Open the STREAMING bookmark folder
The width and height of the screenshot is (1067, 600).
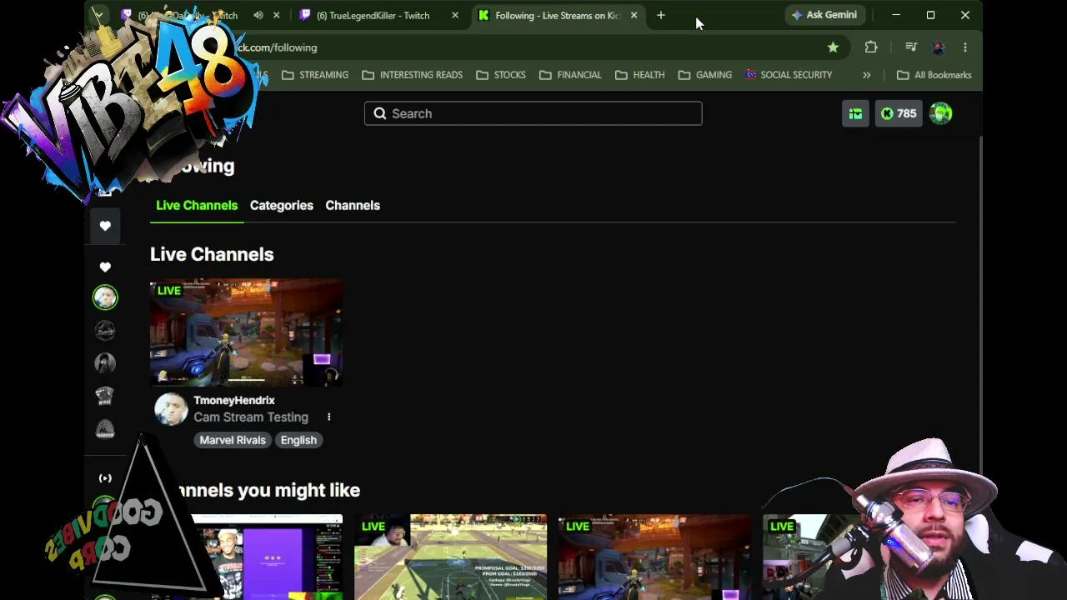tap(315, 75)
